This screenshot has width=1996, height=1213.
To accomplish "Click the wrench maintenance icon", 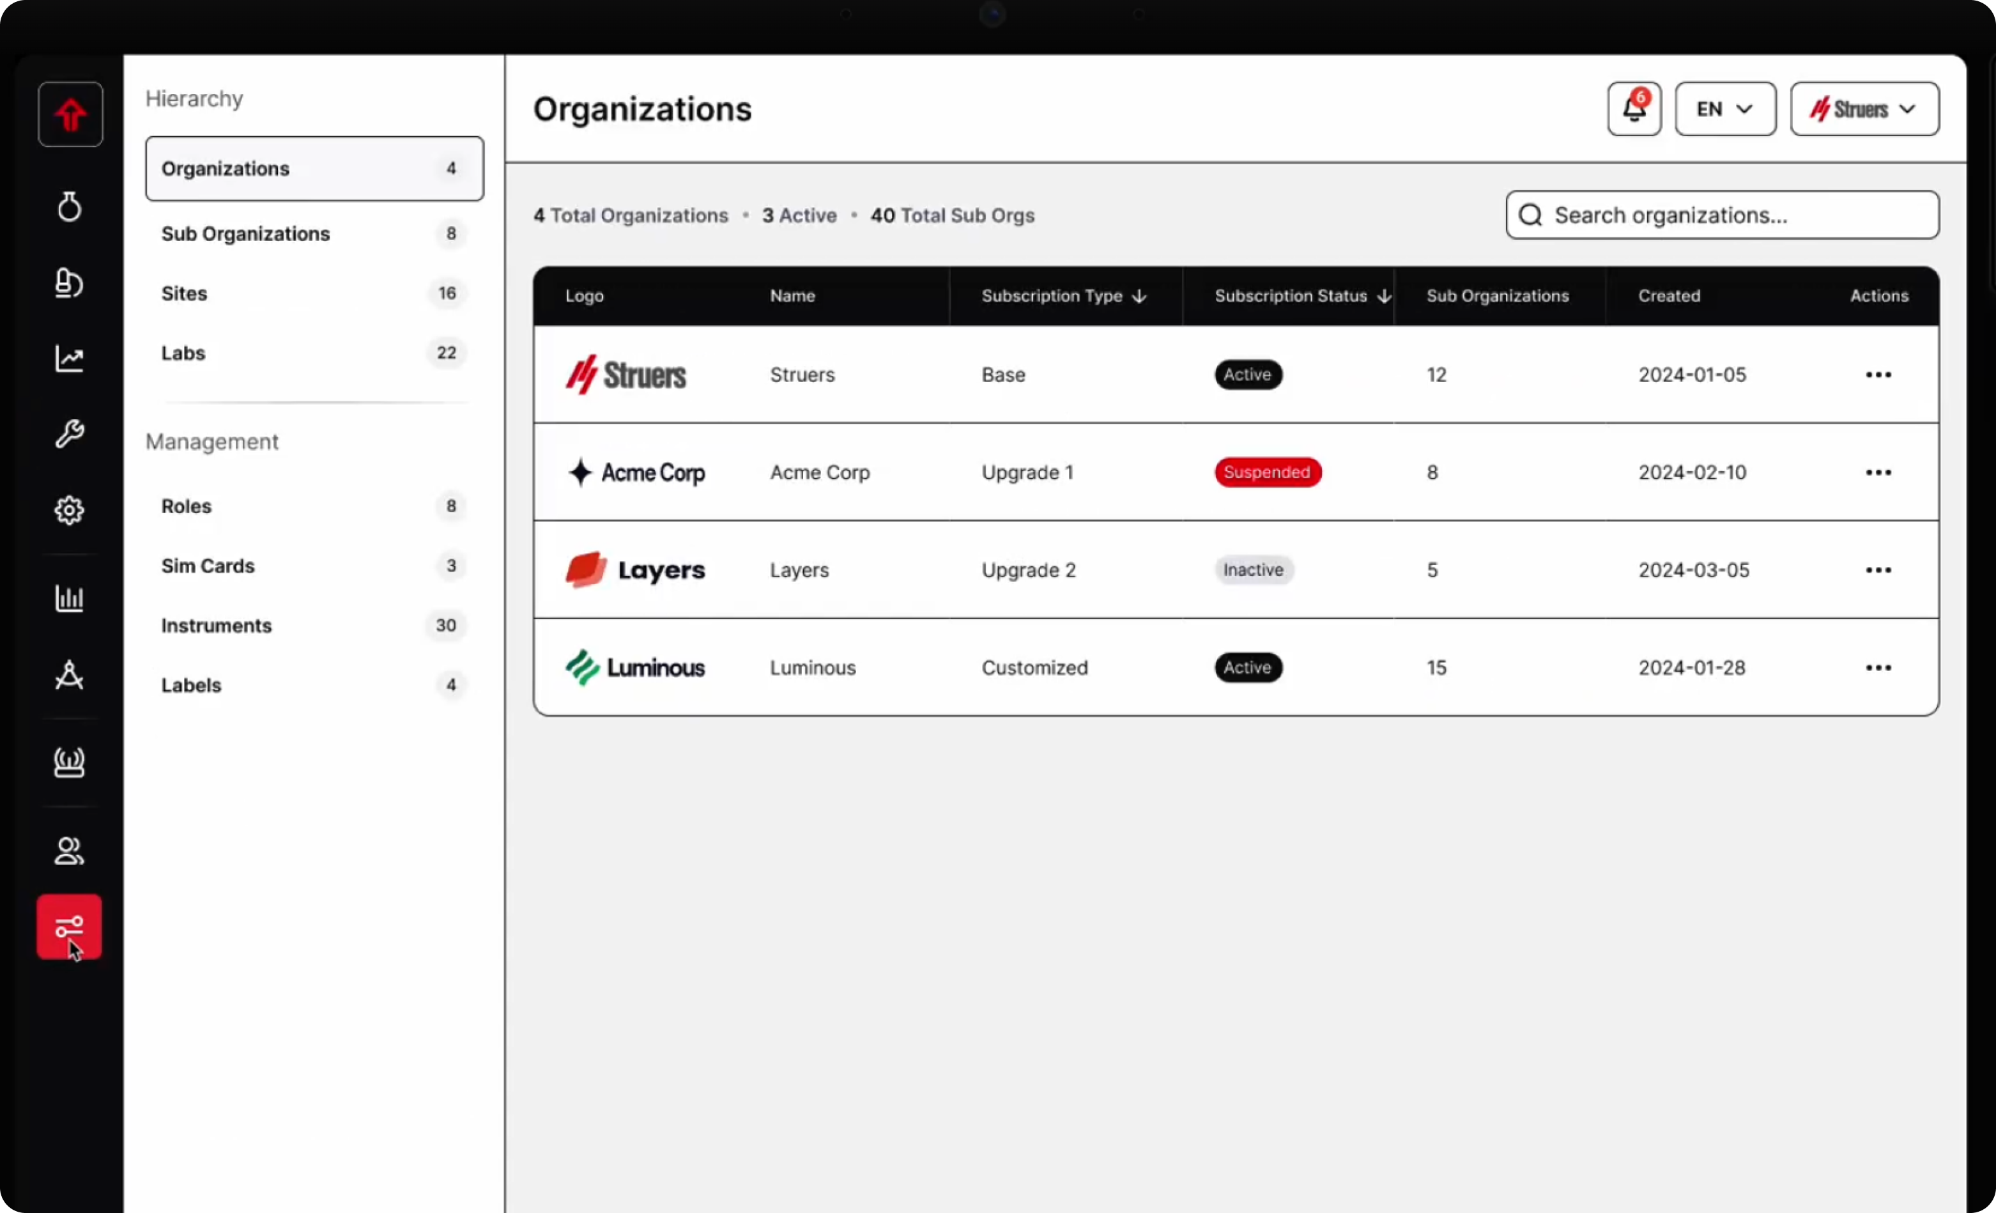I will coord(70,435).
